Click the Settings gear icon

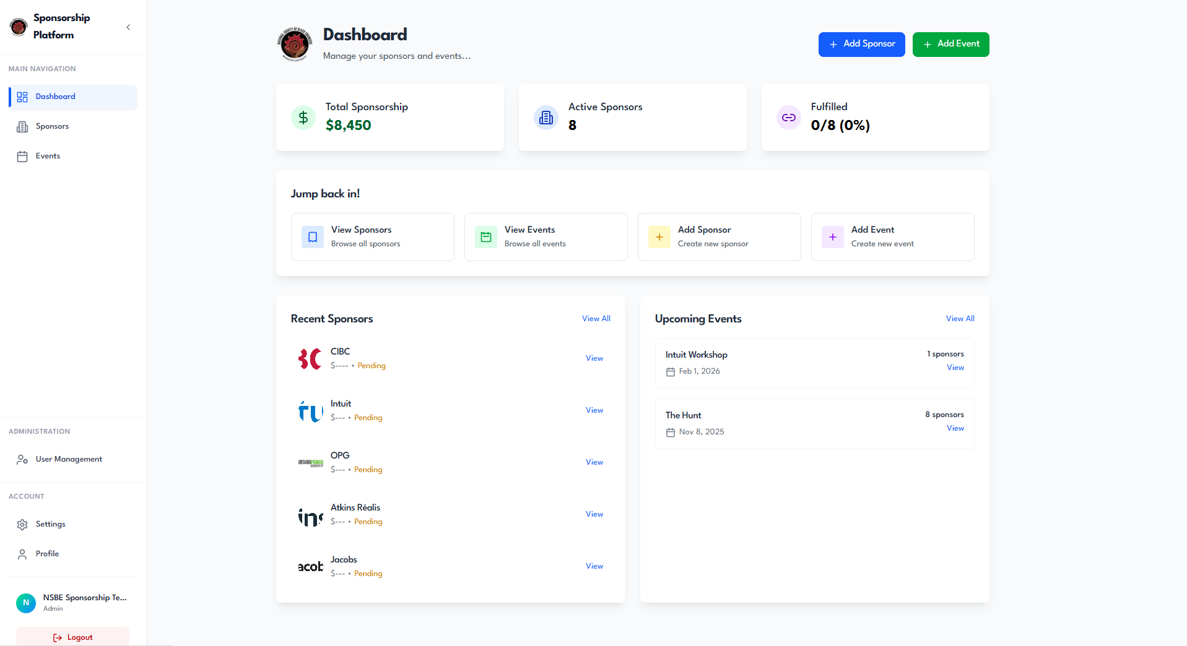[22, 525]
